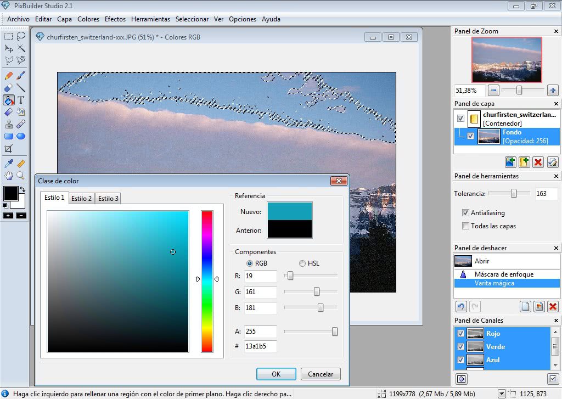The image size is (562, 399).
Task: Click the Tolerancia slider track
Action: point(509,193)
